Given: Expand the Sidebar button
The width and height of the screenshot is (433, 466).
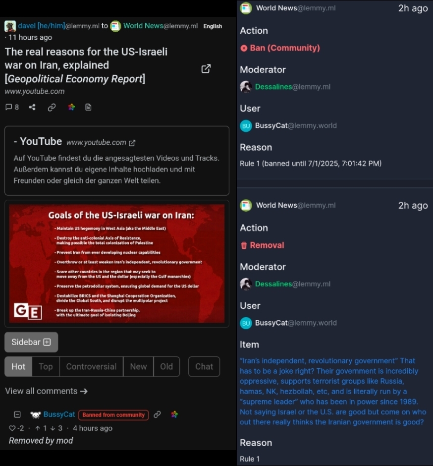Looking at the screenshot, I should (x=31, y=342).
